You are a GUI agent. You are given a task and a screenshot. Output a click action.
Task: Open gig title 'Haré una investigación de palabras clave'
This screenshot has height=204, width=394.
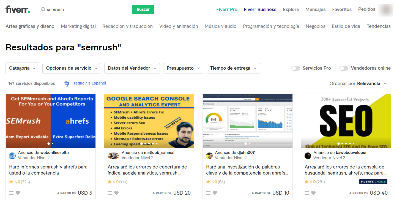247,170
